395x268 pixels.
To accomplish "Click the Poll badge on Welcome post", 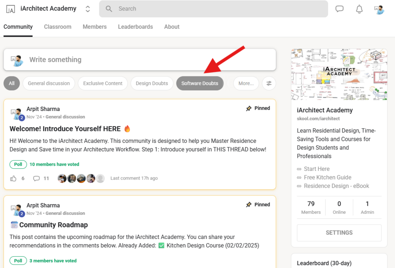I will 18,164.
